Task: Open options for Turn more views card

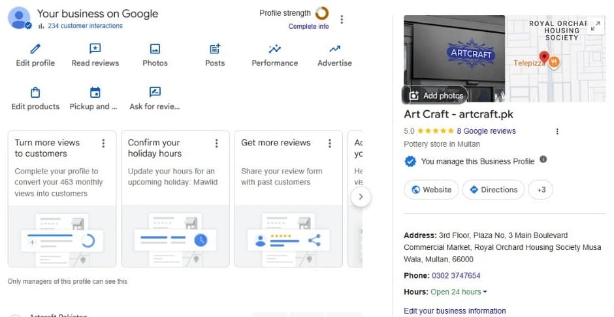Action: [x=103, y=143]
